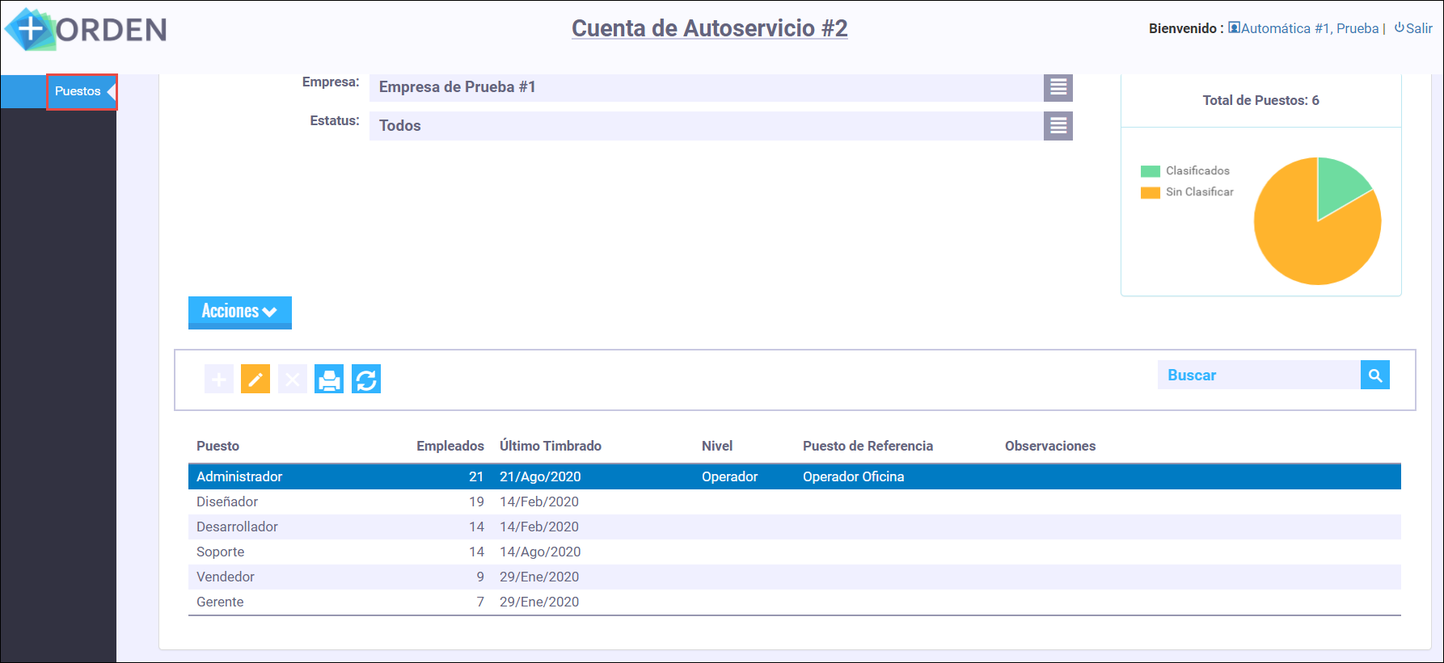Click into the Buscar search field
Viewport: 1444px width, 663px height.
point(1258,375)
